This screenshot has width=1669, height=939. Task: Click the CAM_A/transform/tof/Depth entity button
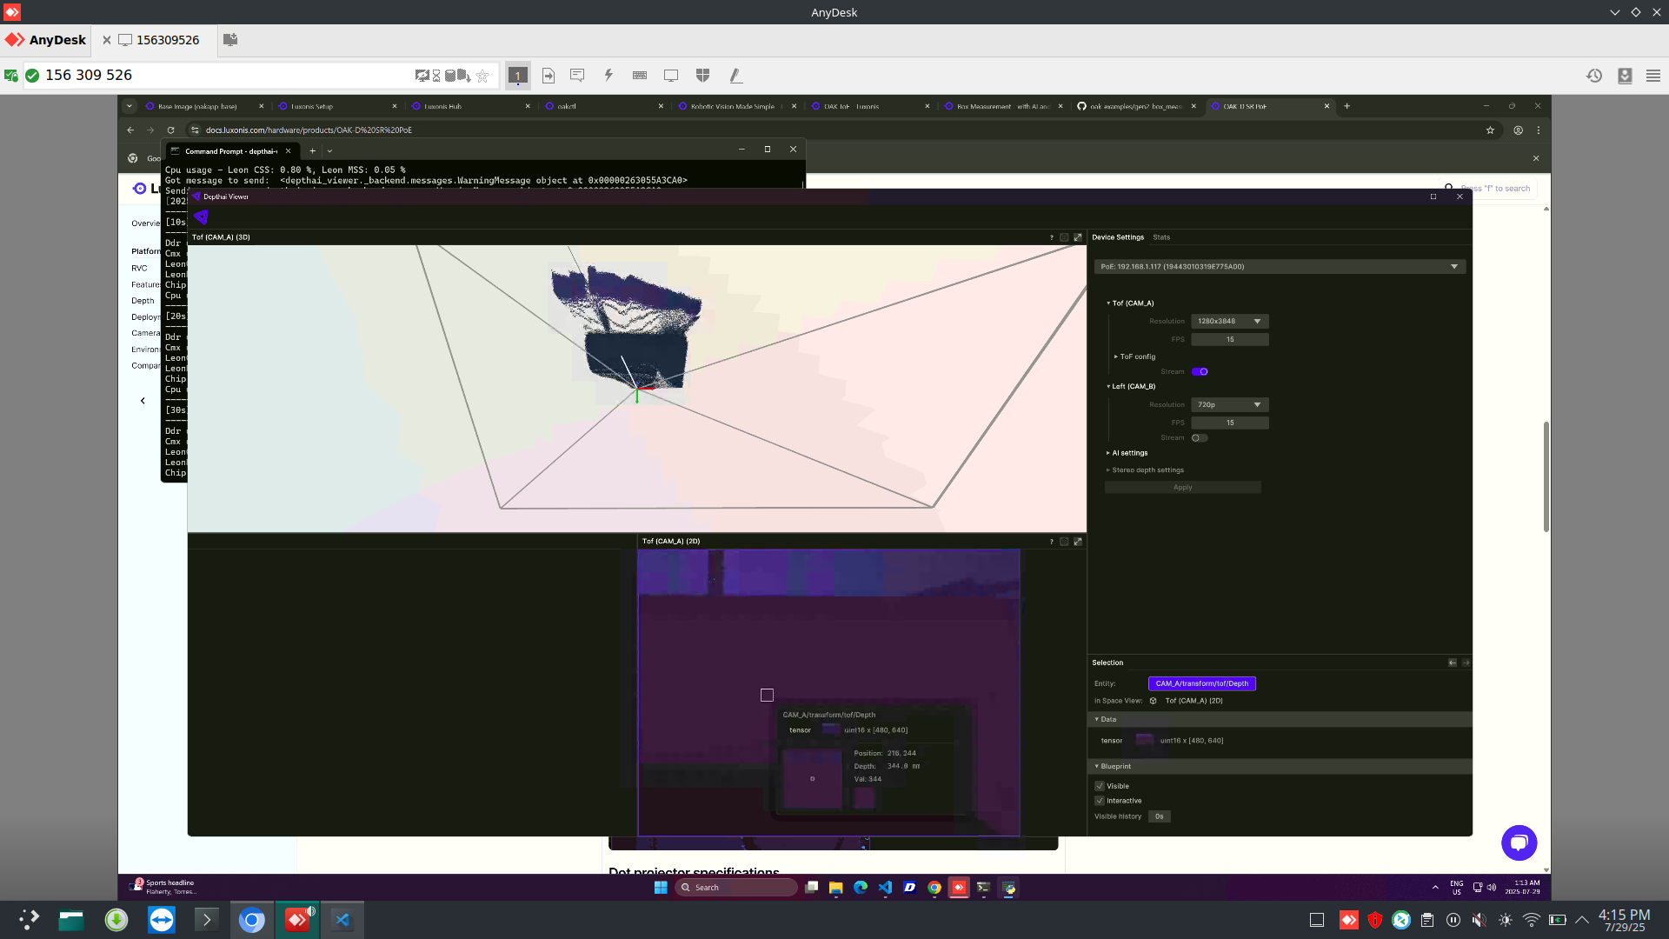coord(1201,683)
